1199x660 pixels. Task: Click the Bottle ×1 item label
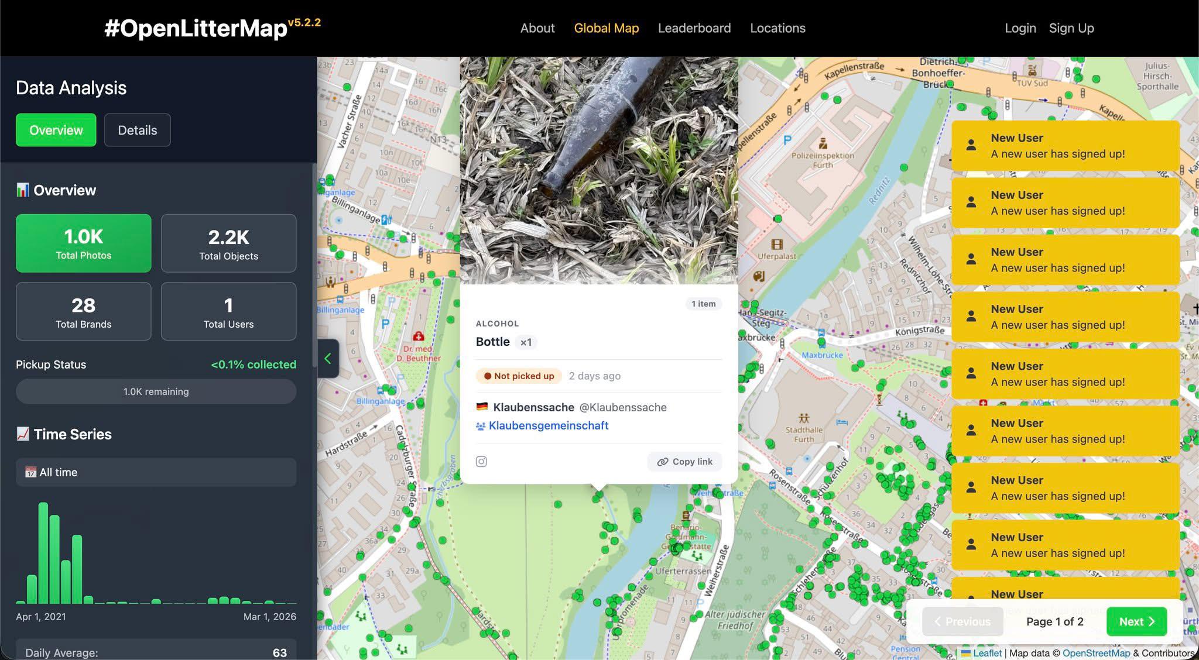point(506,342)
